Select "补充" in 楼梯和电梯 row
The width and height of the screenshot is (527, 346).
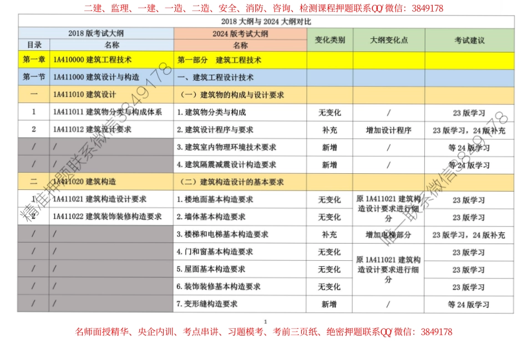330,235
